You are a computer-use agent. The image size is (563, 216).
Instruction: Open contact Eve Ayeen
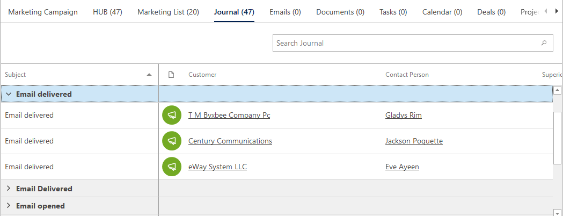click(x=402, y=167)
